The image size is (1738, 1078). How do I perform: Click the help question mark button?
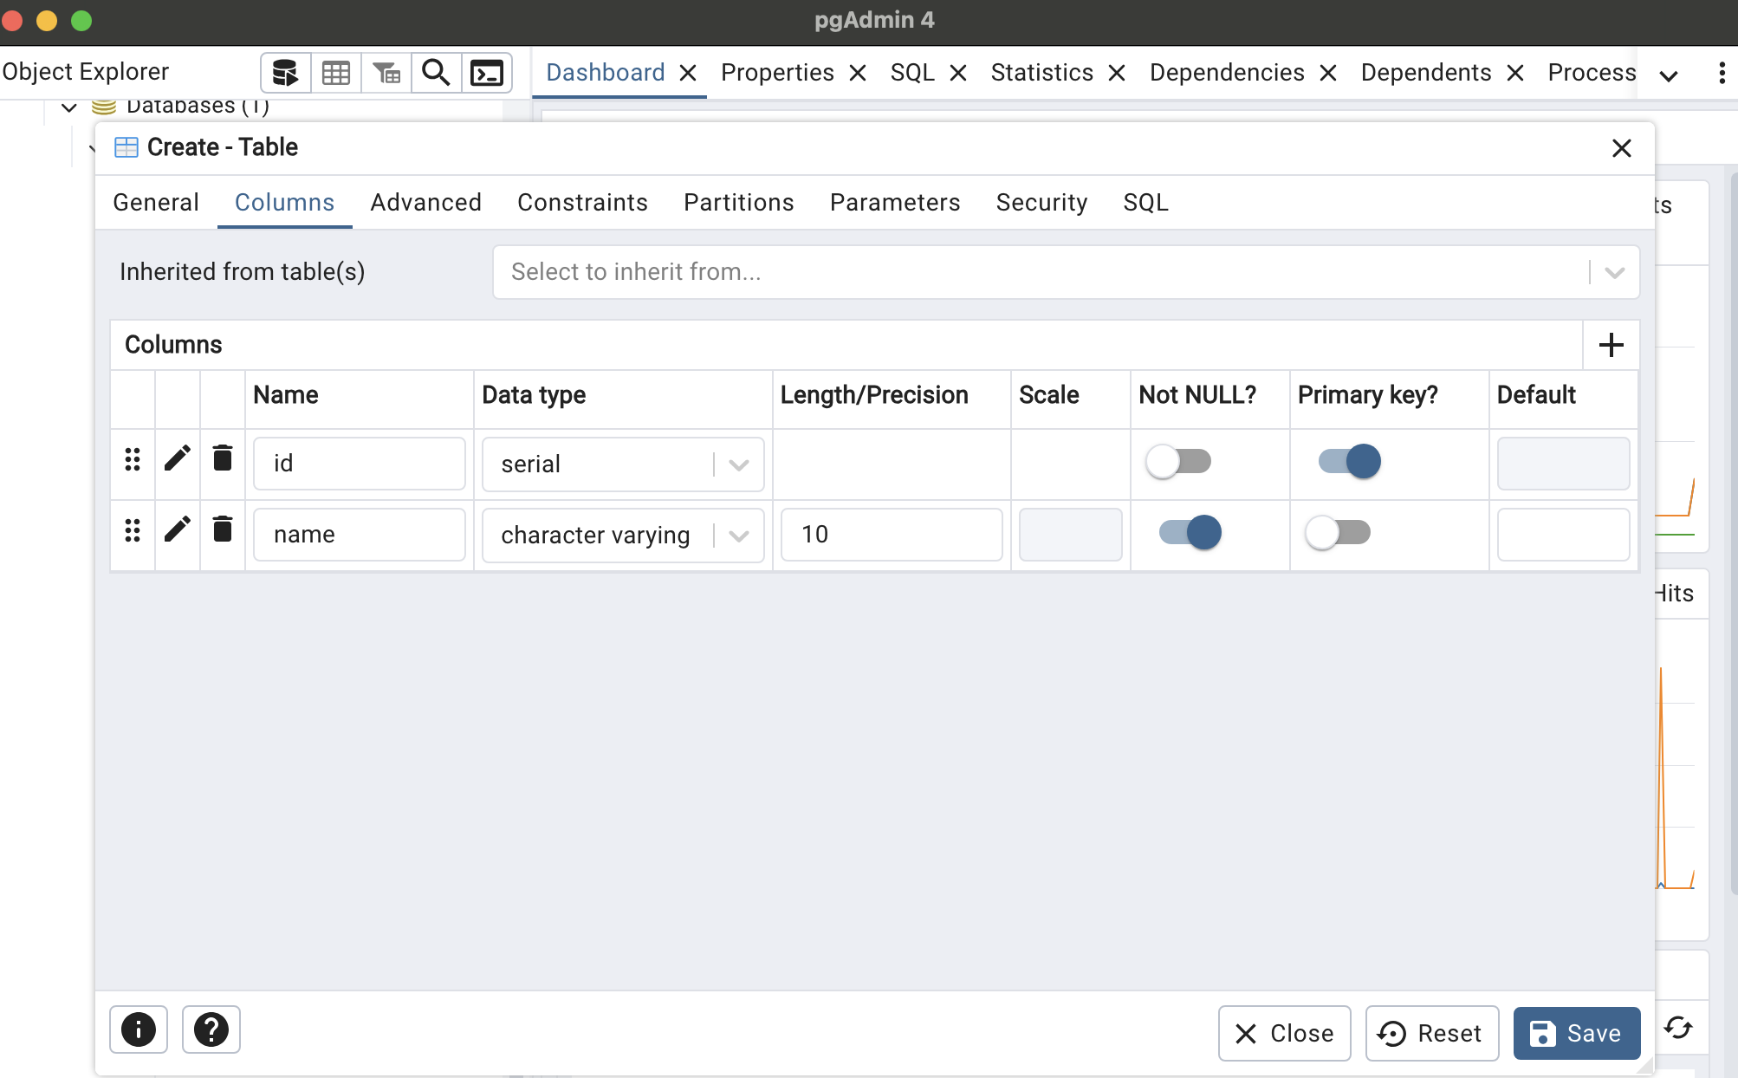(x=211, y=1029)
